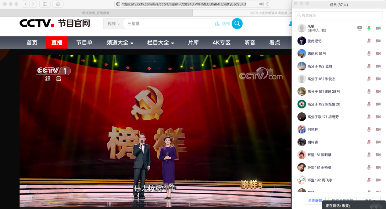Click the 热榜 hot list chart icon
Viewport: 386px width, 209px height.
click(217, 24)
